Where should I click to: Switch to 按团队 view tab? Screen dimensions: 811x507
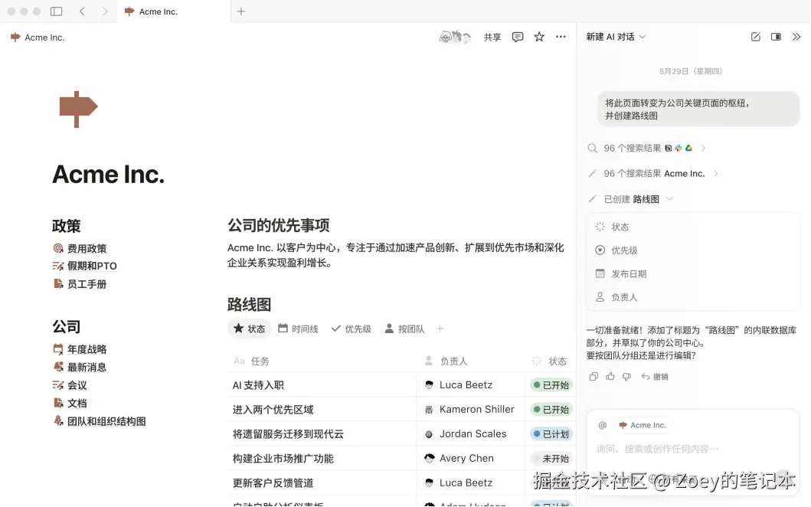(404, 329)
